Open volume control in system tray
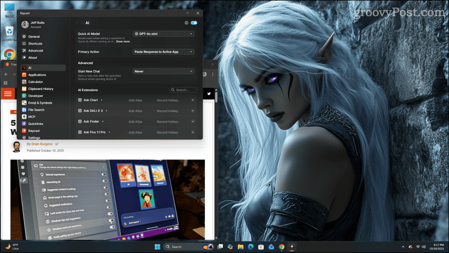The width and height of the screenshot is (449, 253). [424, 247]
